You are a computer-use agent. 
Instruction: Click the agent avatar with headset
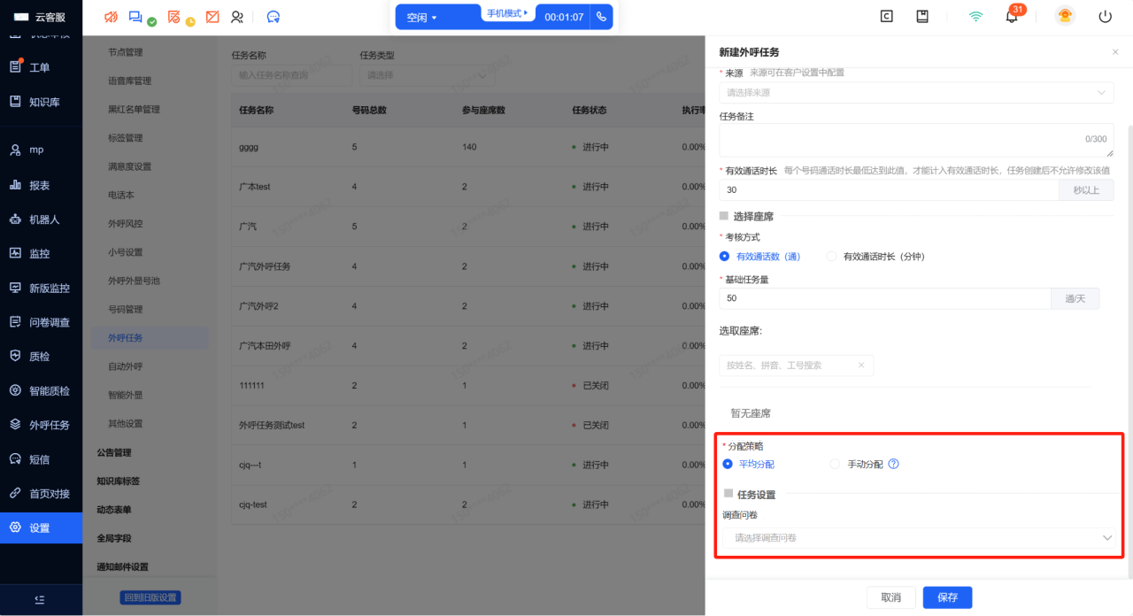1065,16
